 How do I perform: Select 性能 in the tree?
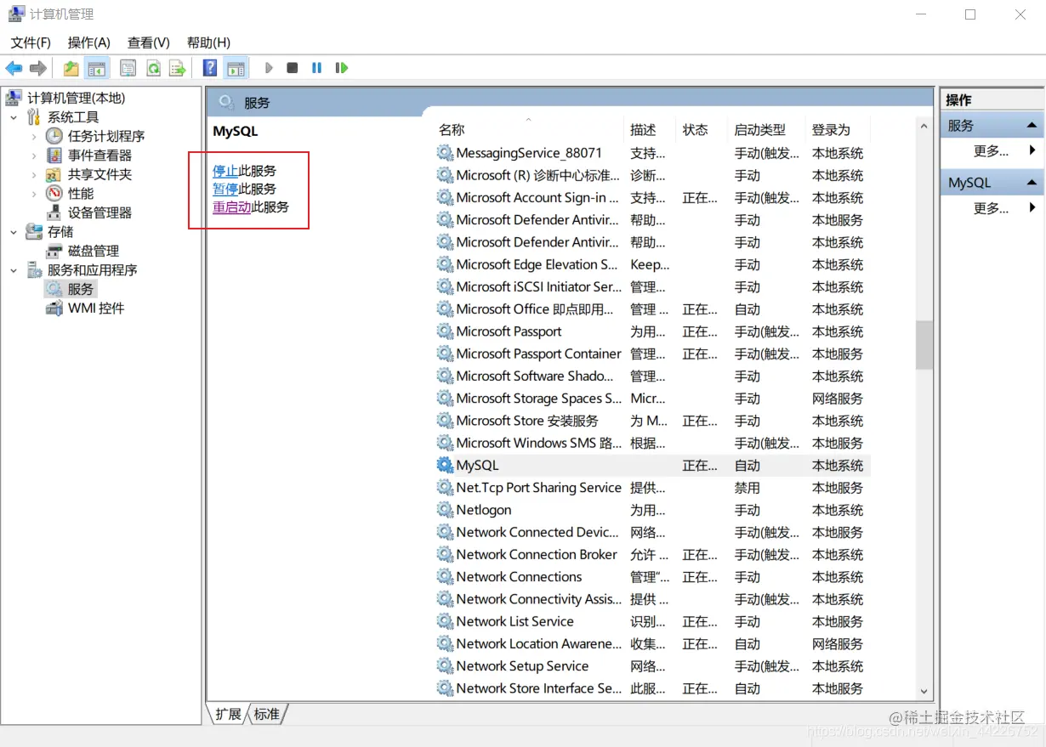pyautogui.click(x=81, y=194)
